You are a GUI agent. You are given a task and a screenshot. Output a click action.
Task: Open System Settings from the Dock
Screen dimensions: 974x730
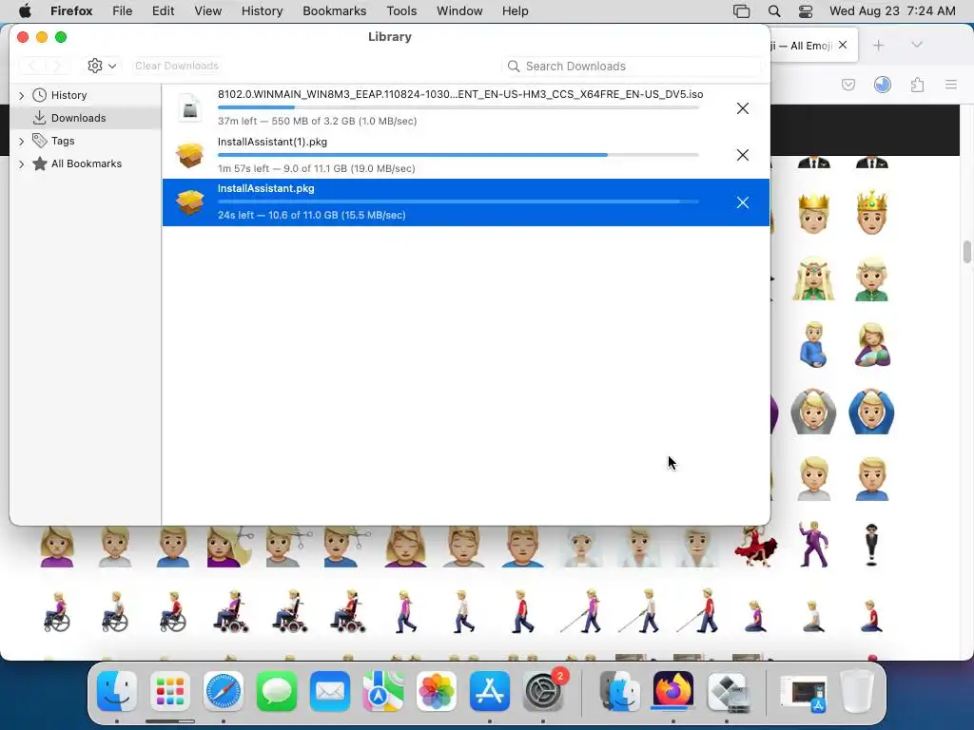(543, 691)
